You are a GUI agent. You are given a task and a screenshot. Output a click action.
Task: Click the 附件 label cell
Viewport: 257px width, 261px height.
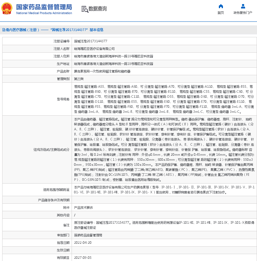click(x=37, y=207)
